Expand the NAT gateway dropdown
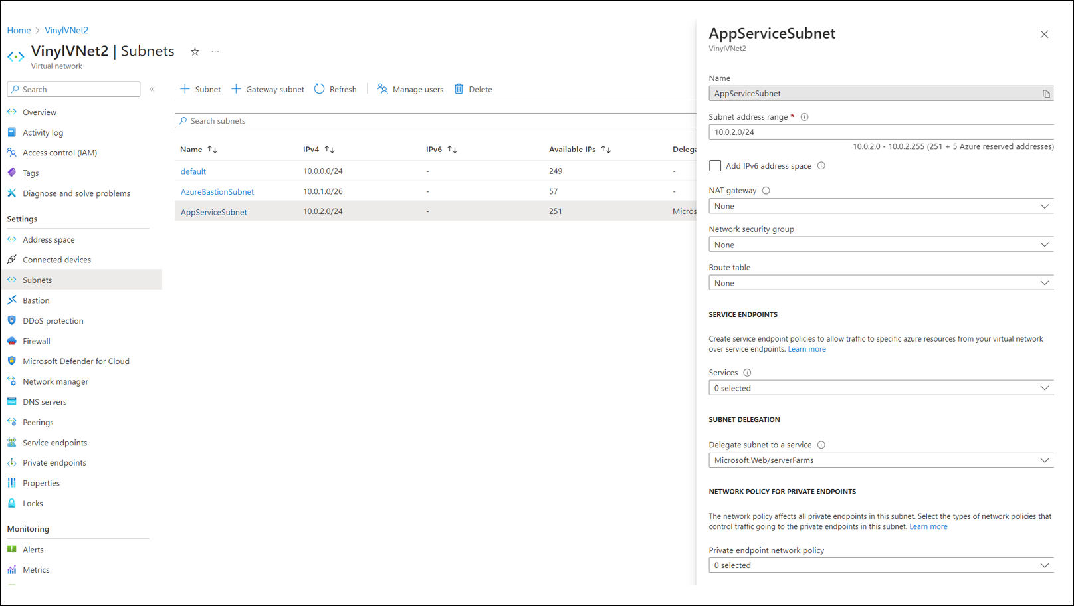 click(881, 207)
